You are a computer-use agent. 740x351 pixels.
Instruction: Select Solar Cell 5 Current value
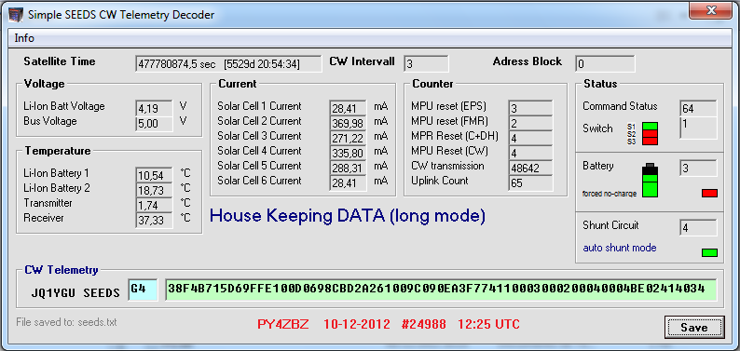[348, 169]
